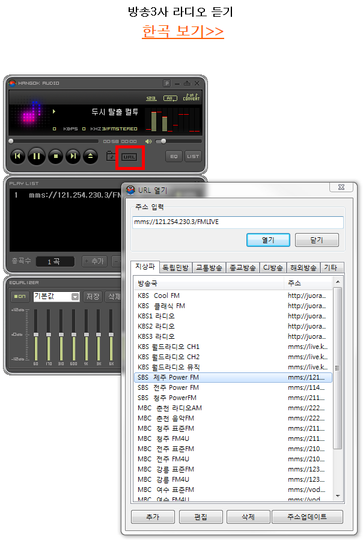This screenshot has width=363, height=546.
Task: Toggle the LIST panel button
Action: point(193,157)
